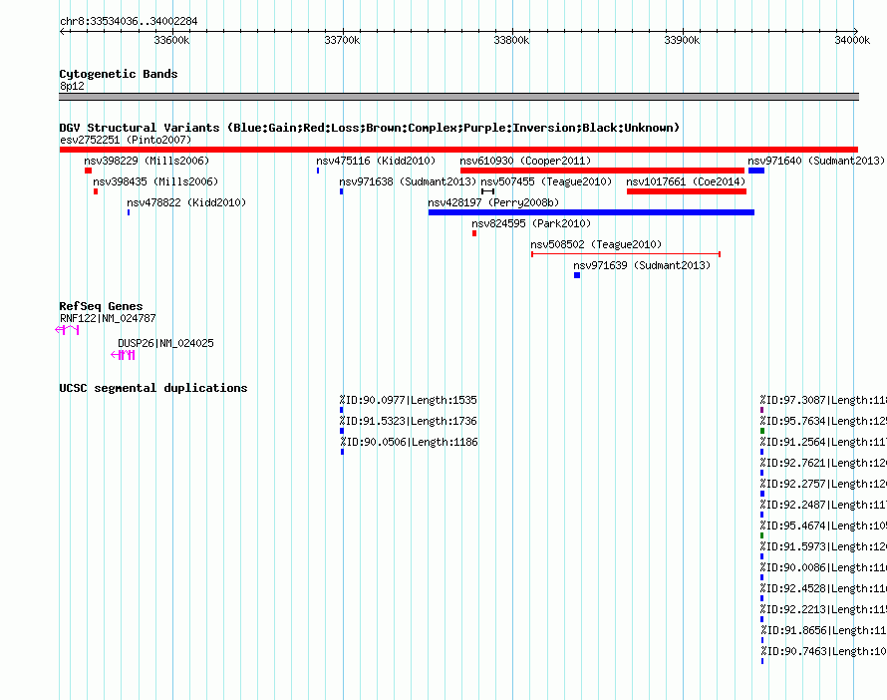Click the black nsv507455 unknown variant marker
887x700 pixels.
click(x=487, y=191)
